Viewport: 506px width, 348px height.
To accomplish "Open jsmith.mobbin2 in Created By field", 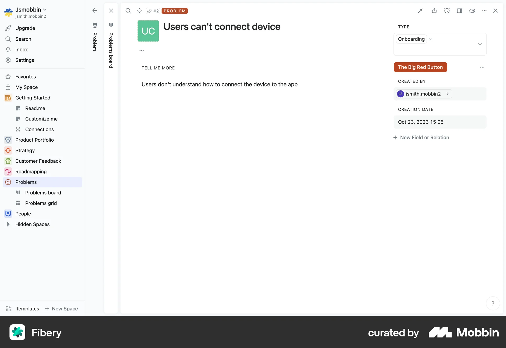I will (423, 94).
